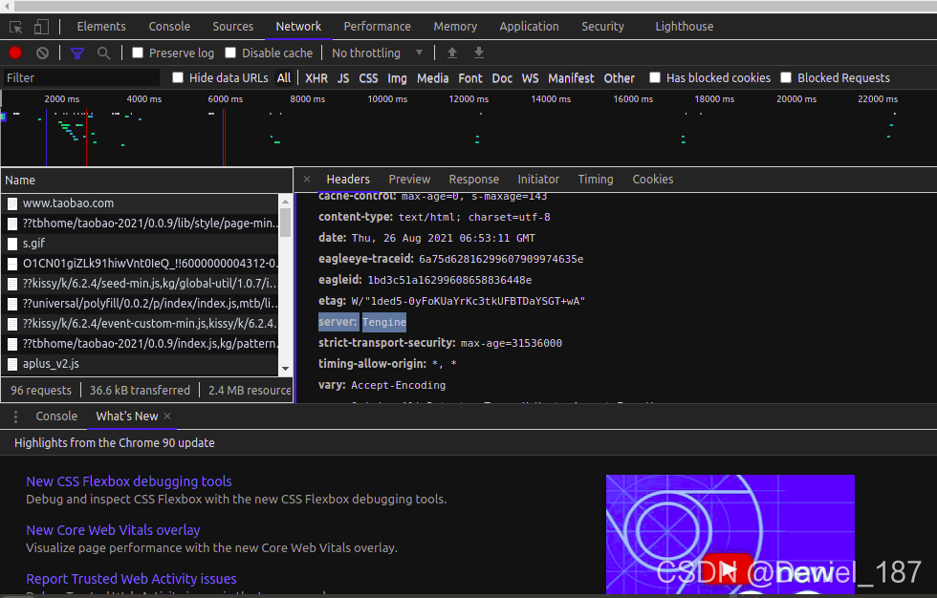The width and height of the screenshot is (937, 598).
Task: Import HAR file with upload arrow
Action: pos(452,53)
